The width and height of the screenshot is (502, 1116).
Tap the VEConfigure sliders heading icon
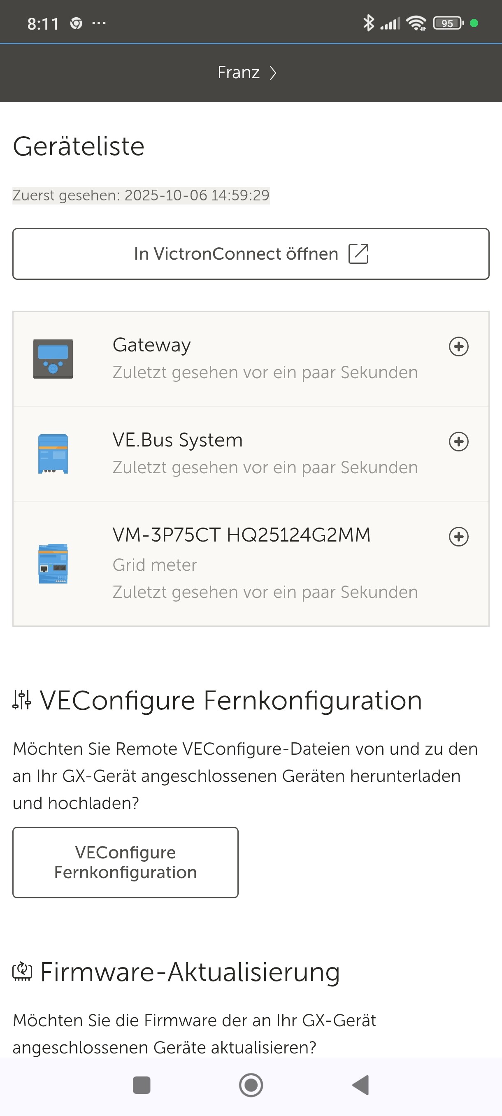(x=22, y=700)
